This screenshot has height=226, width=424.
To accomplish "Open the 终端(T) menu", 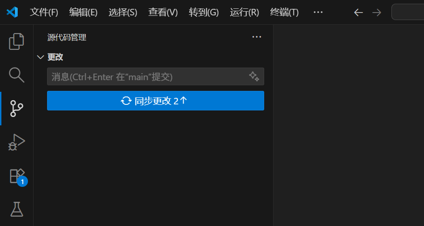I will point(284,13).
